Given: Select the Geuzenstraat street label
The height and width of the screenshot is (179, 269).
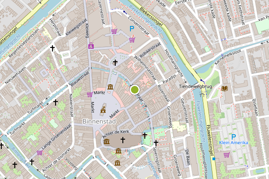Looking at the screenshot, I should pyautogui.click(x=184, y=111).
